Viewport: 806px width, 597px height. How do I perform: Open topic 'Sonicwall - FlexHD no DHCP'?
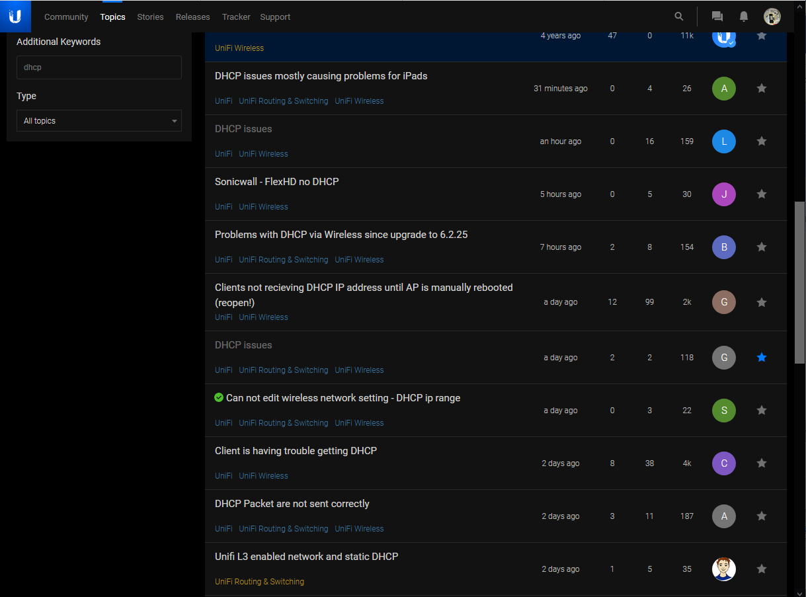(277, 182)
